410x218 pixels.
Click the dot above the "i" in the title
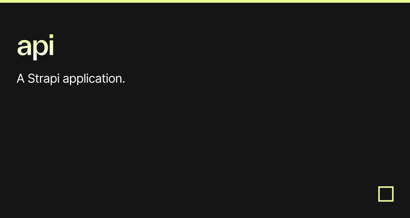tap(51, 36)
